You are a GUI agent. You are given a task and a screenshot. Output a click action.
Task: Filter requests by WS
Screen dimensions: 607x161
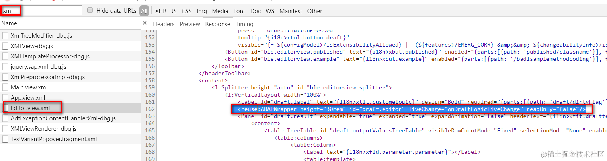coord(270,11)
